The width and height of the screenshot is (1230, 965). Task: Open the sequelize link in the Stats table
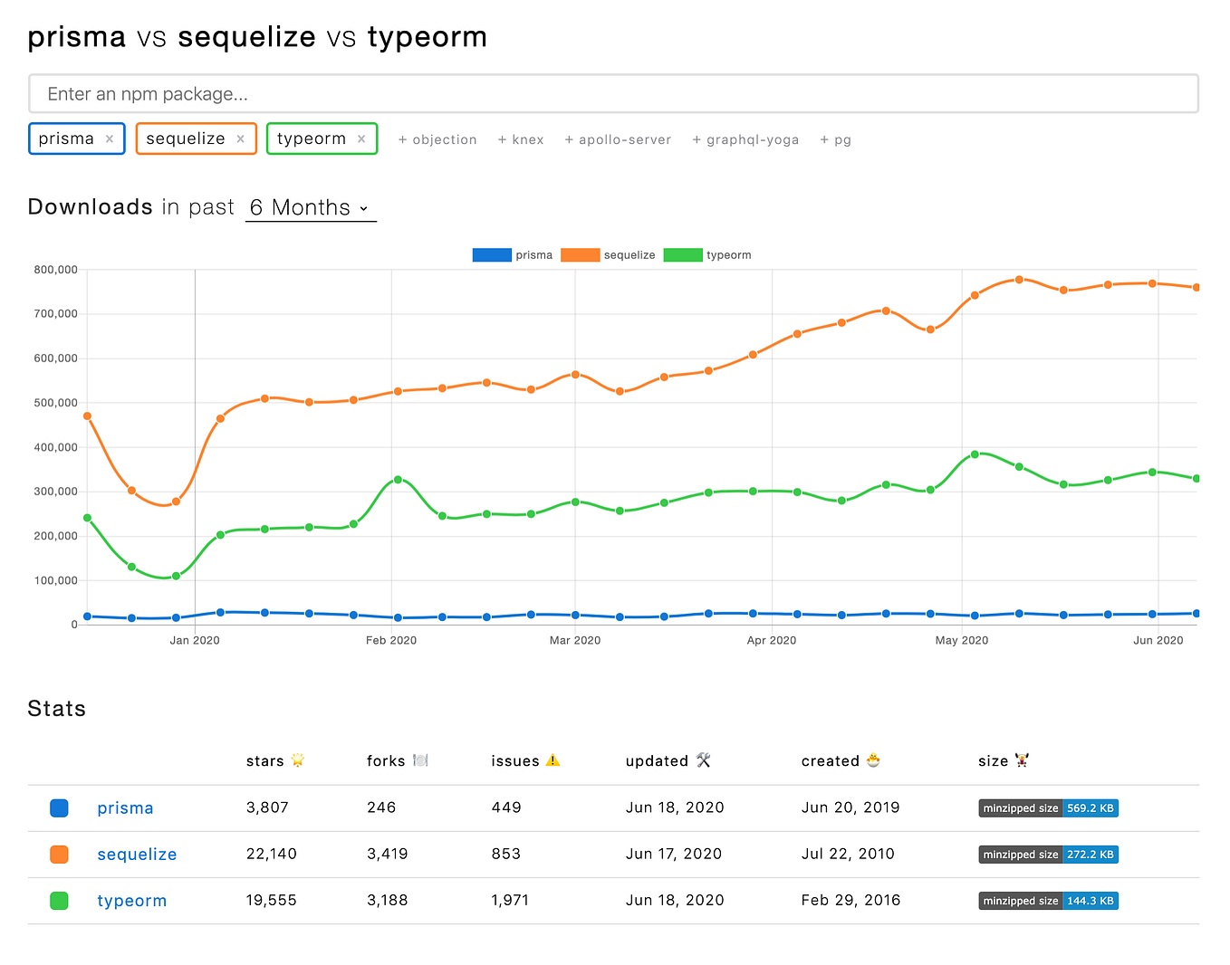tap(137, 854)
